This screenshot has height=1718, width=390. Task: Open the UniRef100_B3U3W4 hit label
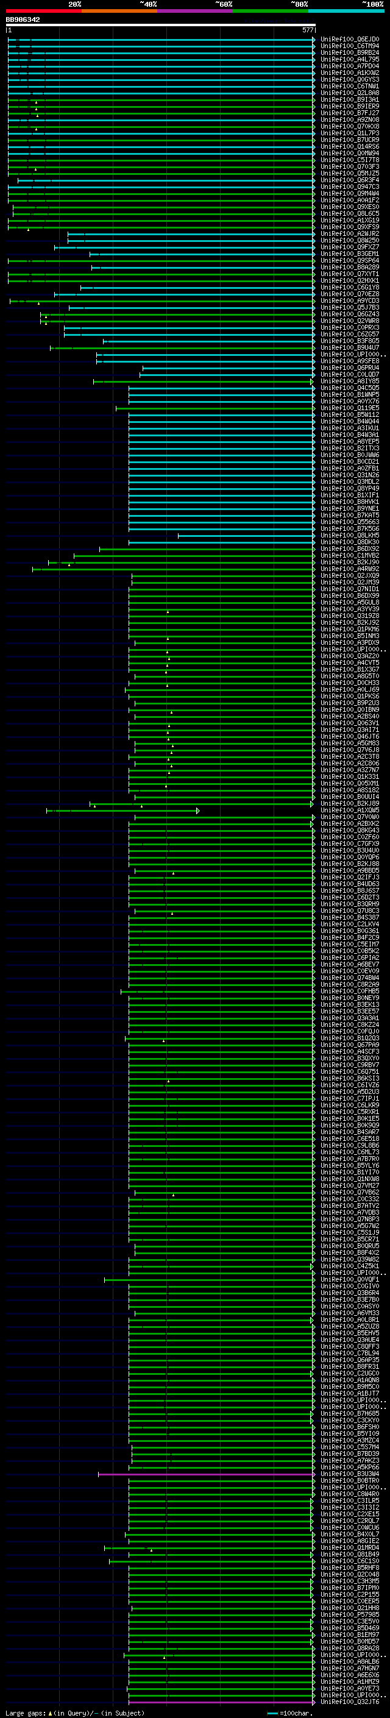[x=350, y=1473]
